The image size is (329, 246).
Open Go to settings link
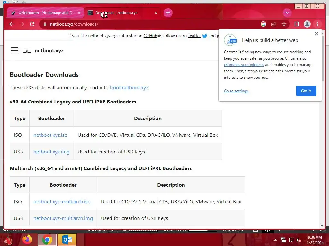coord(236,91)
